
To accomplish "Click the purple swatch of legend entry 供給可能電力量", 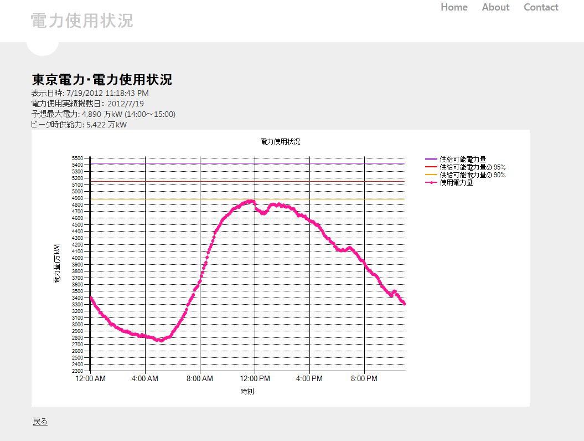I will 431,159.
